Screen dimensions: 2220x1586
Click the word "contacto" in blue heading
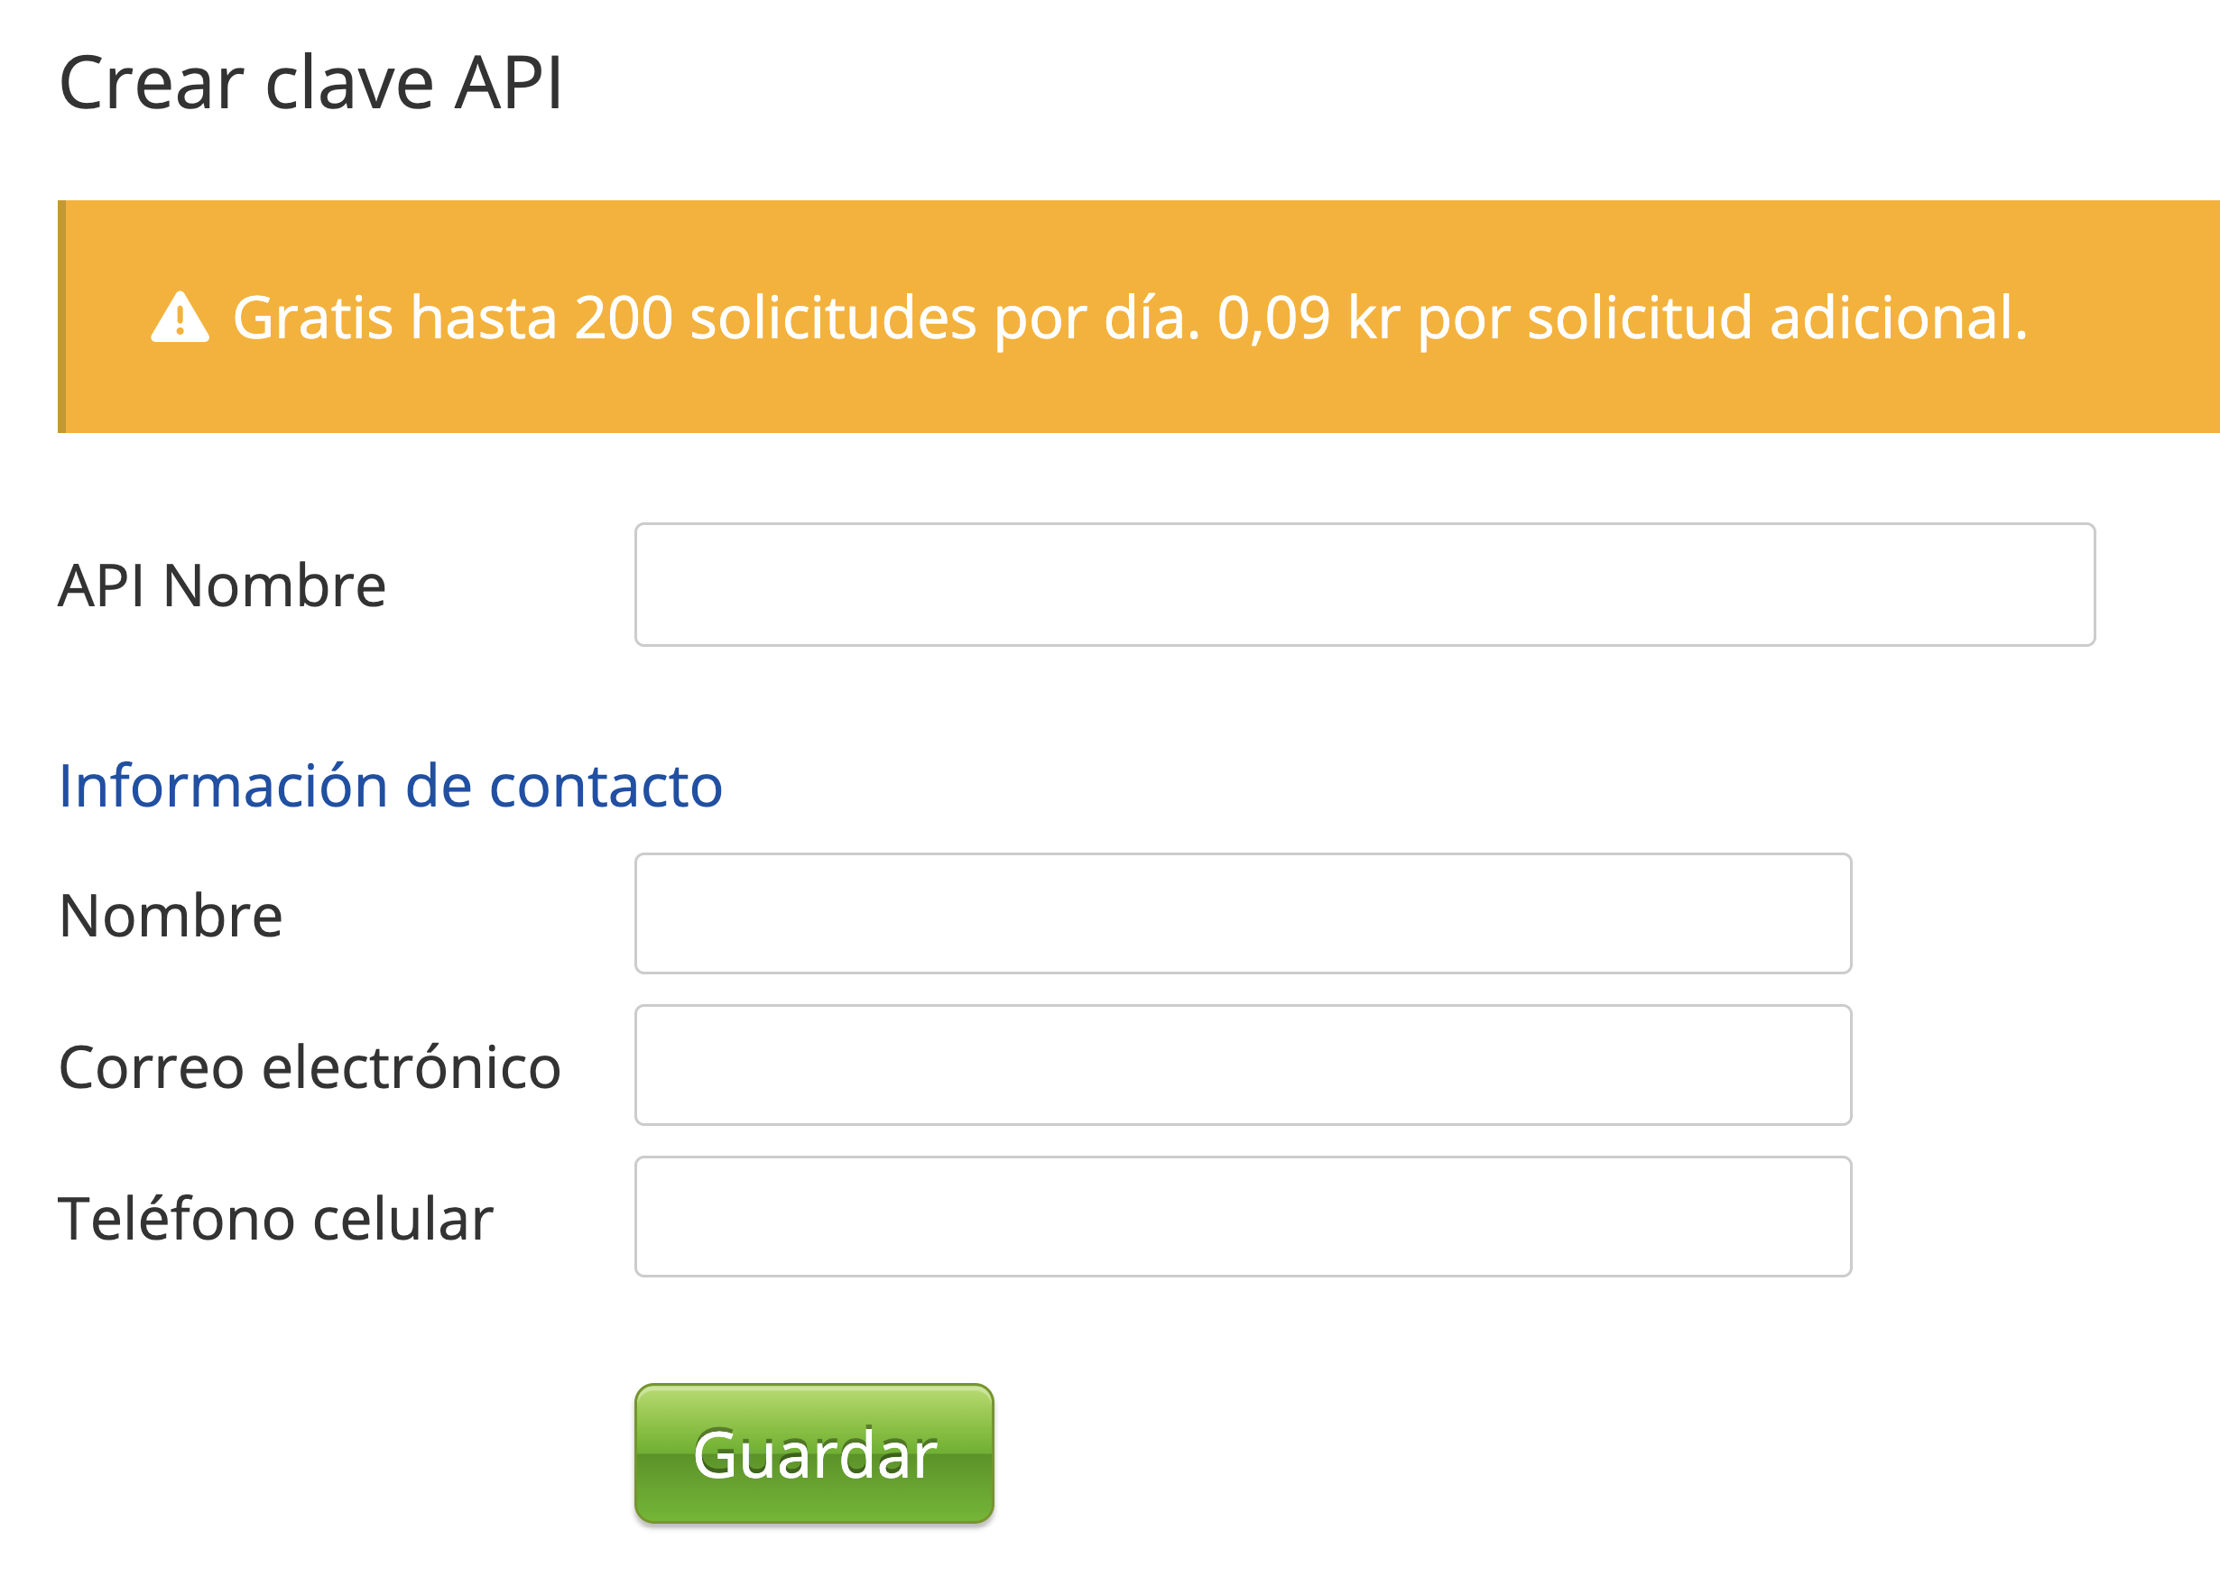tap(606, 785)
